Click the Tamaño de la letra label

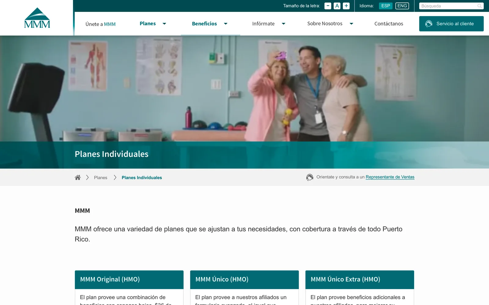pos(301,6)
